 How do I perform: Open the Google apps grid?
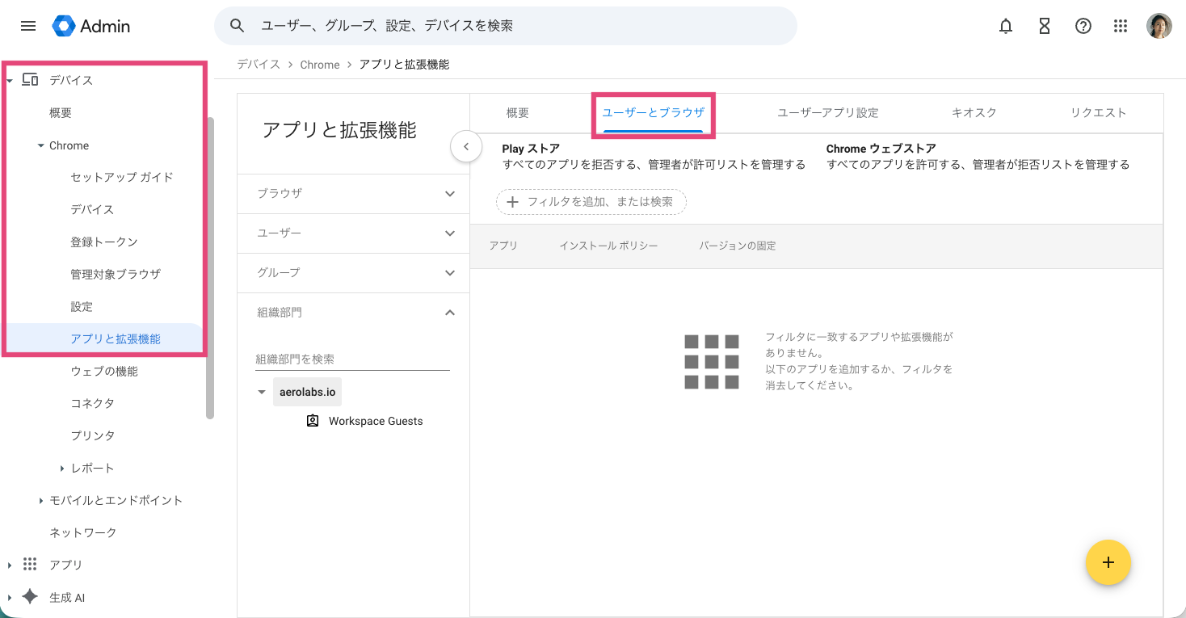(x=1121, y=26)
